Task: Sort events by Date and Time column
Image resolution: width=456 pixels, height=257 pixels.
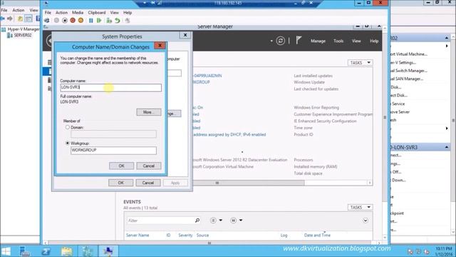Action: click(317, 235)
